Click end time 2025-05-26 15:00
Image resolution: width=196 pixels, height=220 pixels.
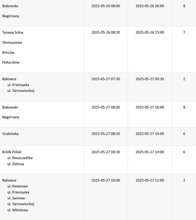pos(150,32)
